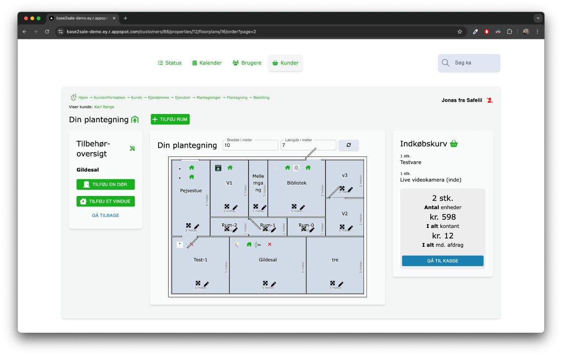Click the home icon in the breadcrumb
Viewport: 562px width, 356px height.
(x=73, y=97)
